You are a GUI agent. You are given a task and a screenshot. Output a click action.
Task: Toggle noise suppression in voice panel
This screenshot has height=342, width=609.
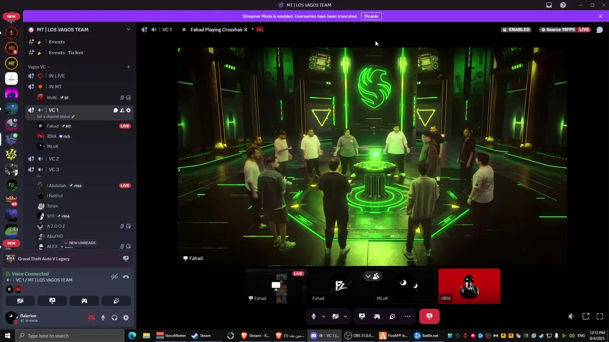click(114, 277)
